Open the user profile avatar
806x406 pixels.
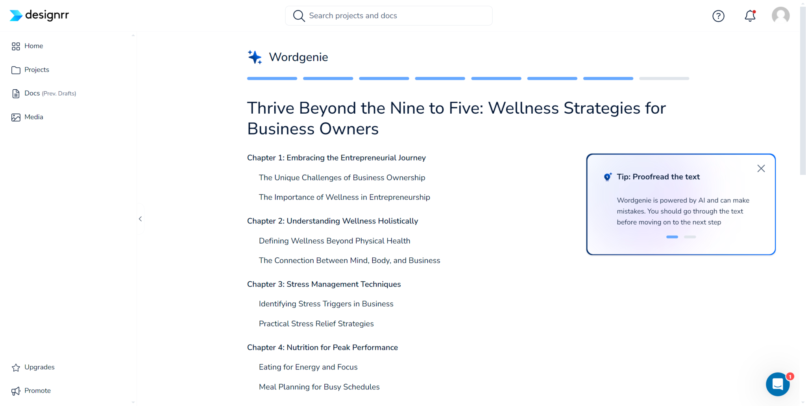pos(780,16)
